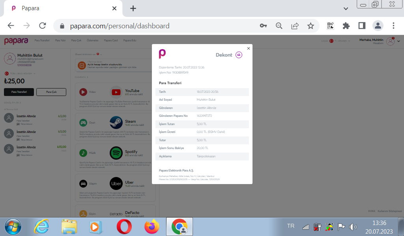Click the YouTube logo icon

pyautogui.click(x=116, y=92)
